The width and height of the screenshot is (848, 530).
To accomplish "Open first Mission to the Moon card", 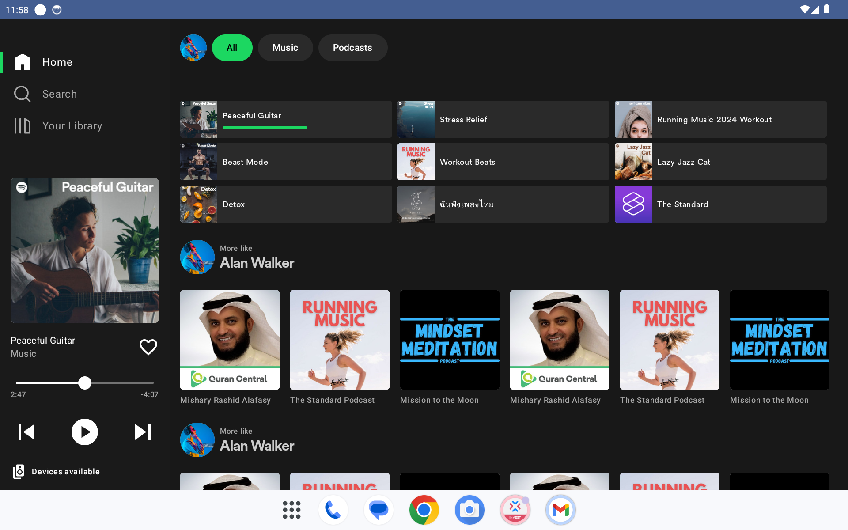I will pyautogui.click(x=450, y=348).
